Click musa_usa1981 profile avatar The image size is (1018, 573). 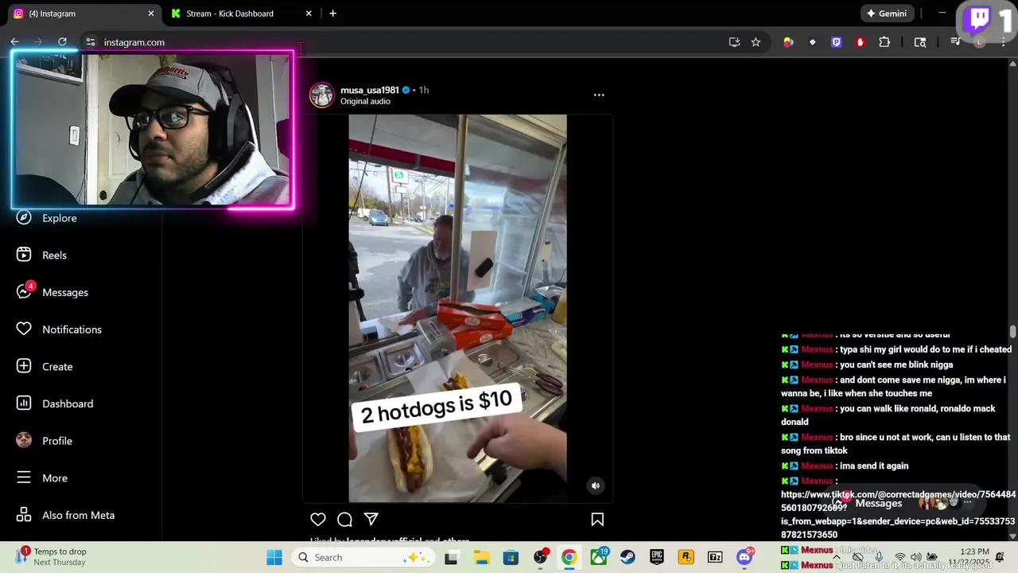click(322, 95)
